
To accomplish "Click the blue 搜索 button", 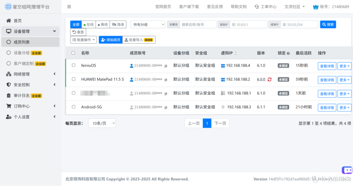I will (328, 24).
